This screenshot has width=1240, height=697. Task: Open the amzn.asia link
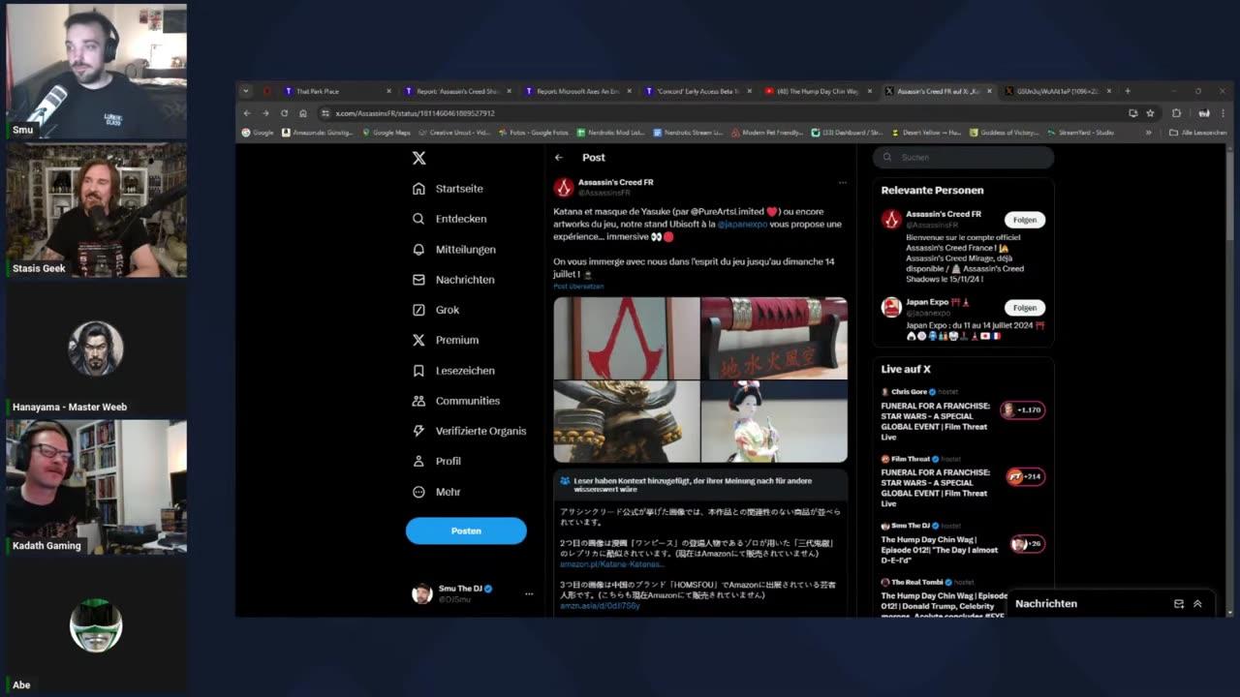(600, 606)
